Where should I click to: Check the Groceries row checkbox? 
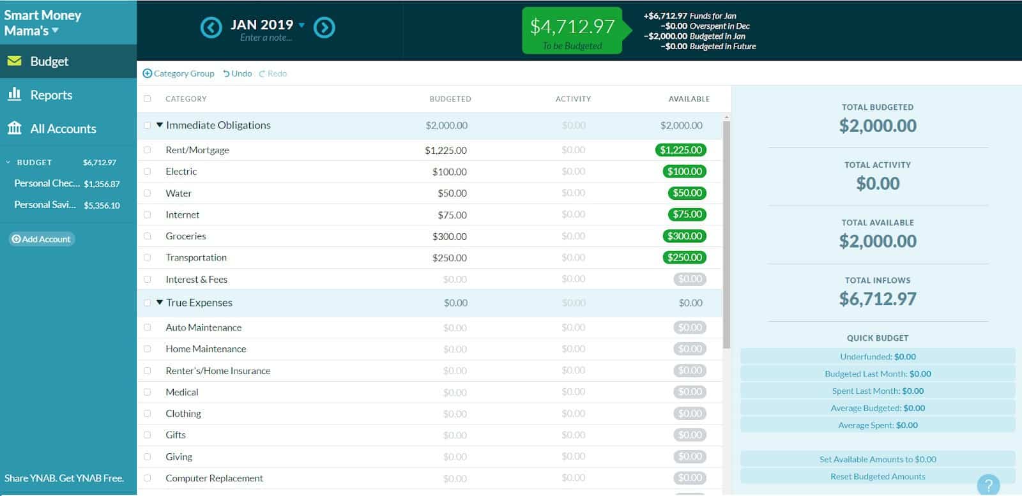pyautogui.click(x=148, y=236)
